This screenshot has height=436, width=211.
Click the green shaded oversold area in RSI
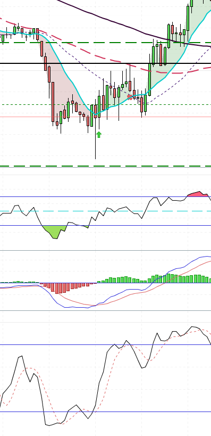55,232
